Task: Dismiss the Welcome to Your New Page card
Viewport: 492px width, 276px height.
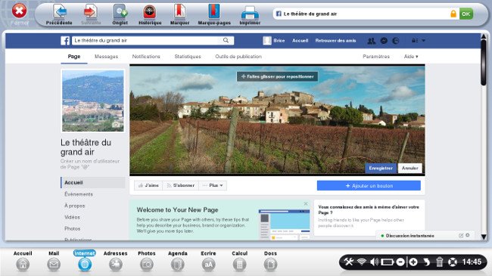Action: (x=306, y=204)
